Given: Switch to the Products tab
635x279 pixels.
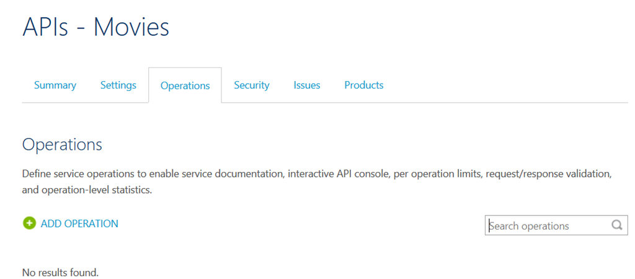Looking at the screenshot, I should coord(364,85).
